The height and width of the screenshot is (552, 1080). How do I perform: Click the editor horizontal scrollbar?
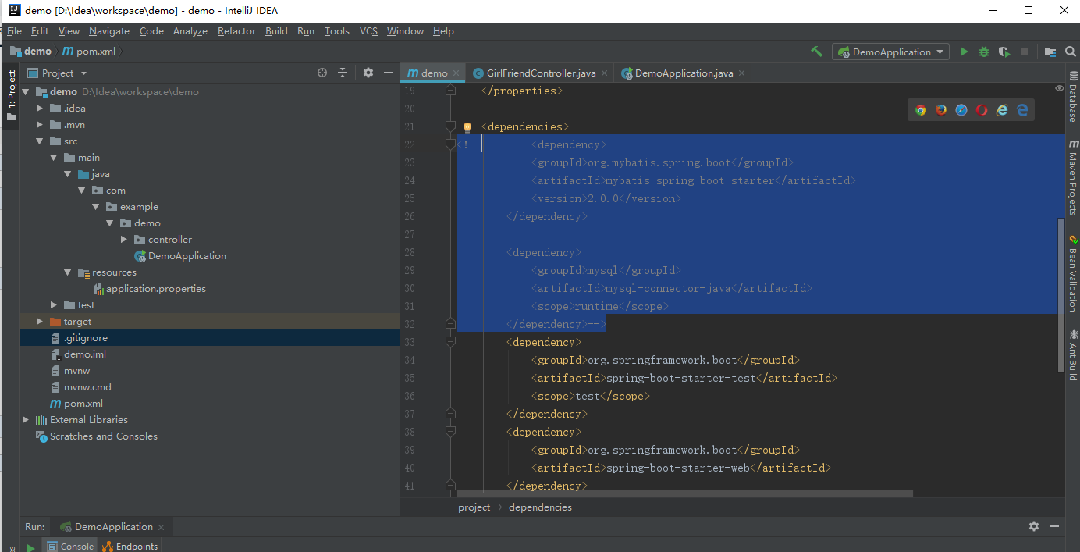click(684, 493)
